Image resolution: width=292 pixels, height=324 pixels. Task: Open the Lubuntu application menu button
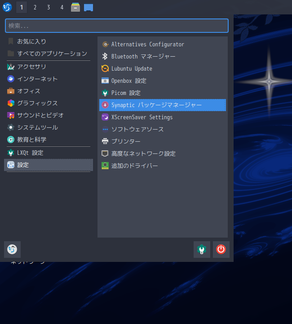tap(7, 7)
